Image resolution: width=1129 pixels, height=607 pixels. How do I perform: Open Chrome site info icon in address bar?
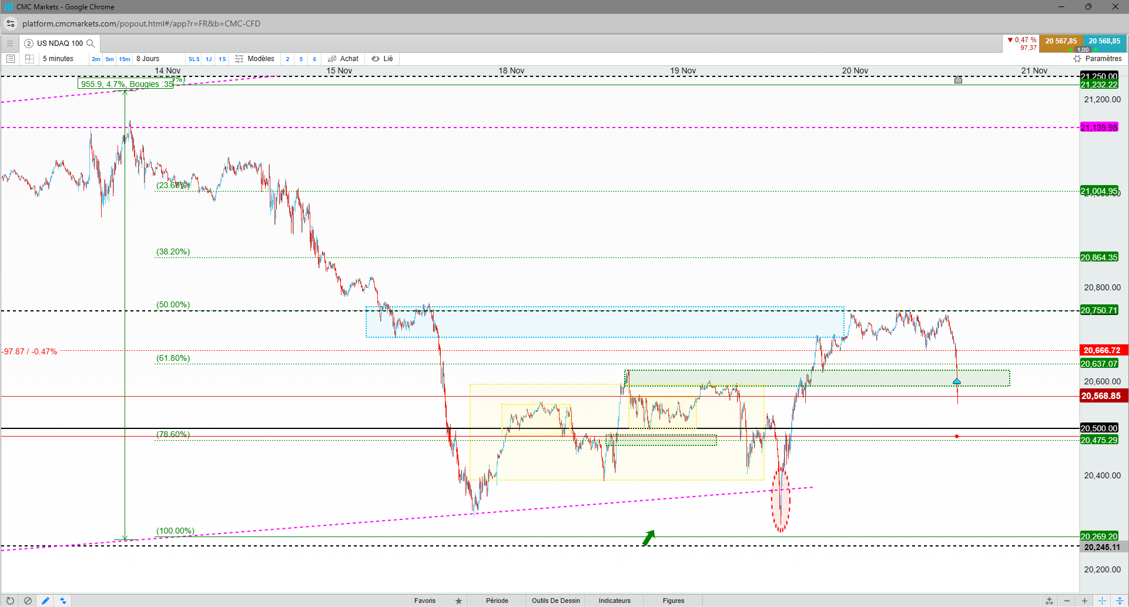[11, 24]
